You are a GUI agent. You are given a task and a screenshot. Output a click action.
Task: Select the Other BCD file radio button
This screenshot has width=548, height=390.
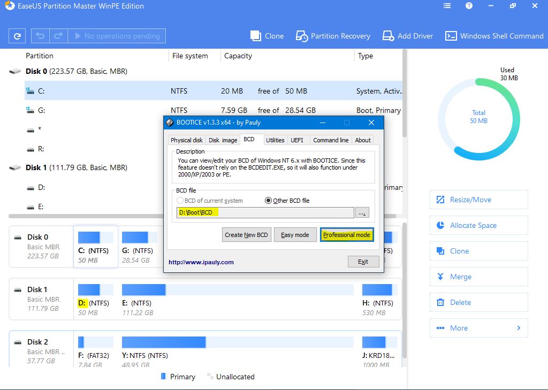point(269,201)
